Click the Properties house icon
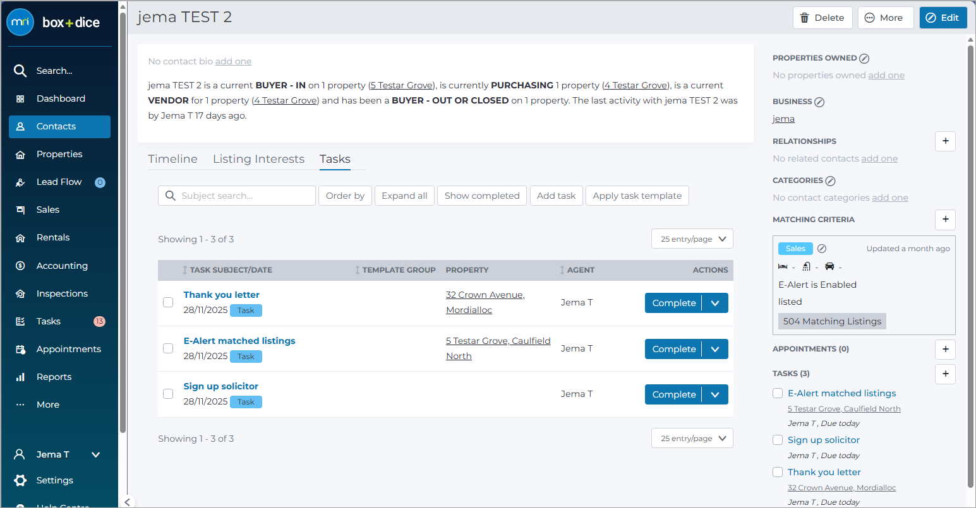Viewport: 976px width, 508px height. click(x=20, y=155)
